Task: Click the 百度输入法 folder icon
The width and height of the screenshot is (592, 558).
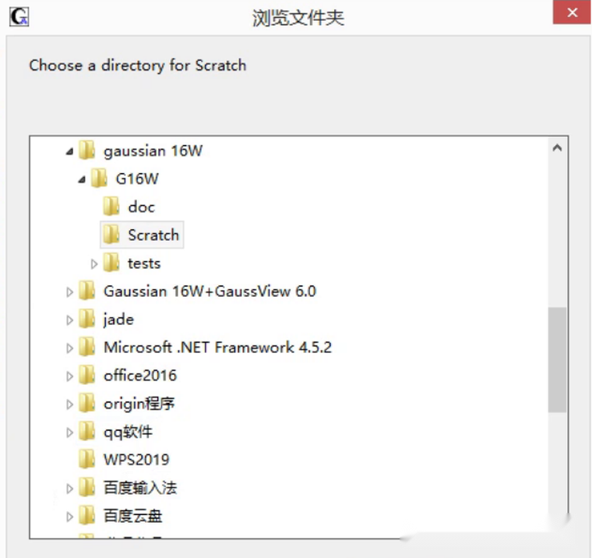Action: coord(86,487)
